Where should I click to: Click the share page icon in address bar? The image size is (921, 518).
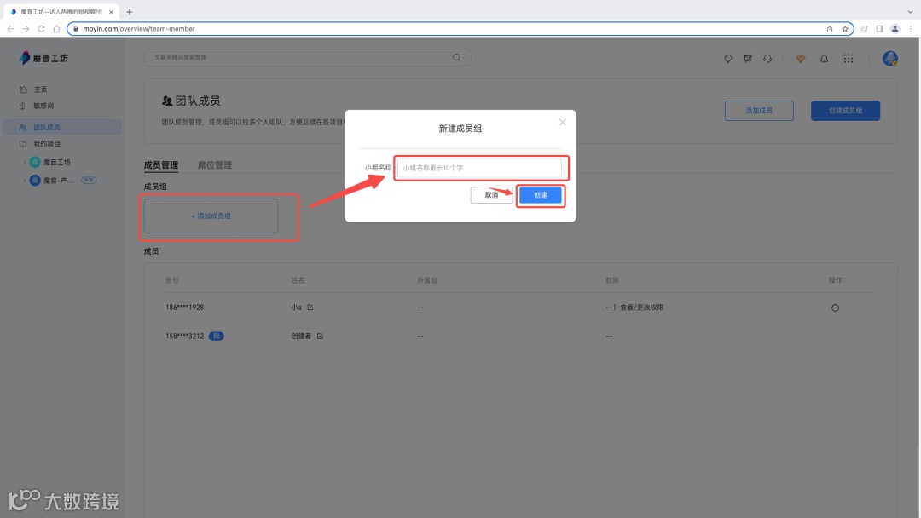click(830, 29)
